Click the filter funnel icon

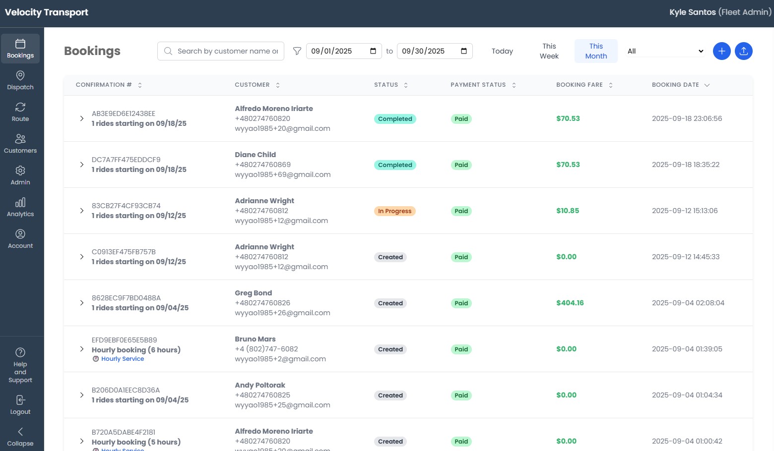pos(297,51)
